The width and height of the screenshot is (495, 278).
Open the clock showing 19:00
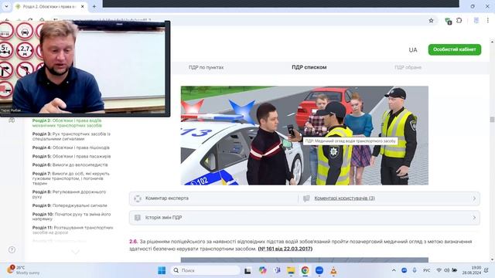click(472, 270)
